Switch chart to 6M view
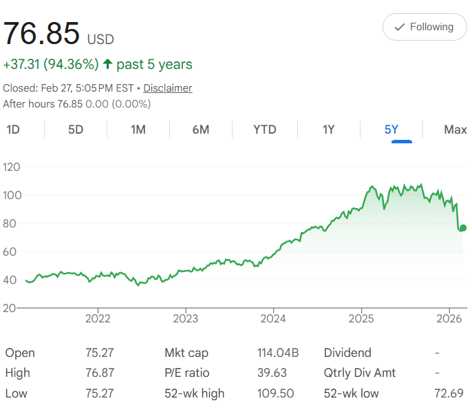472x412 pixels. click(201, 130)
